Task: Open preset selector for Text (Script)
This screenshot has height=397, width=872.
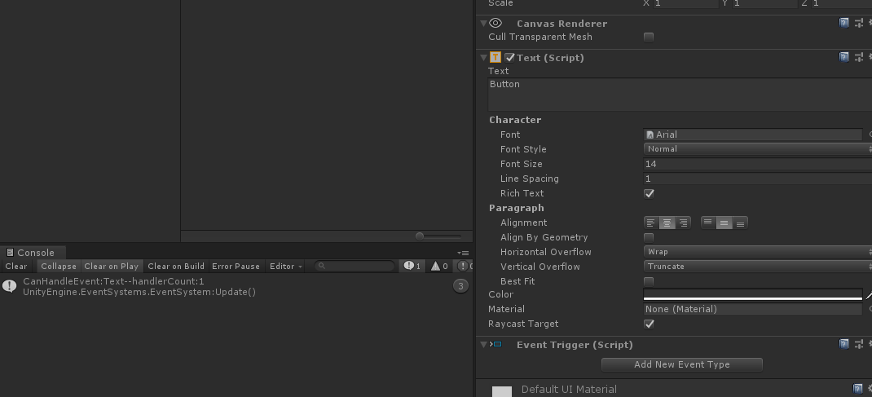Action: tap(859, 57)
